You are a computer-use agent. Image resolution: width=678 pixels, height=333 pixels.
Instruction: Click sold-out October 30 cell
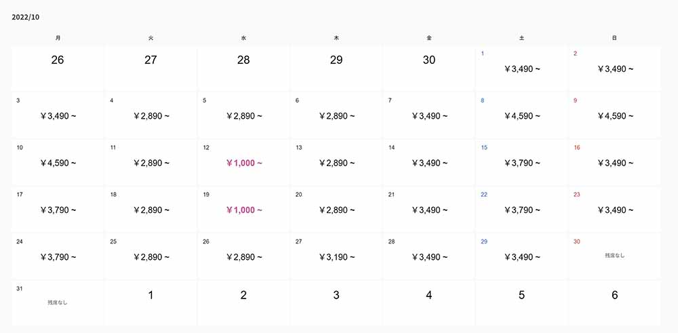(x=614, y=256)
